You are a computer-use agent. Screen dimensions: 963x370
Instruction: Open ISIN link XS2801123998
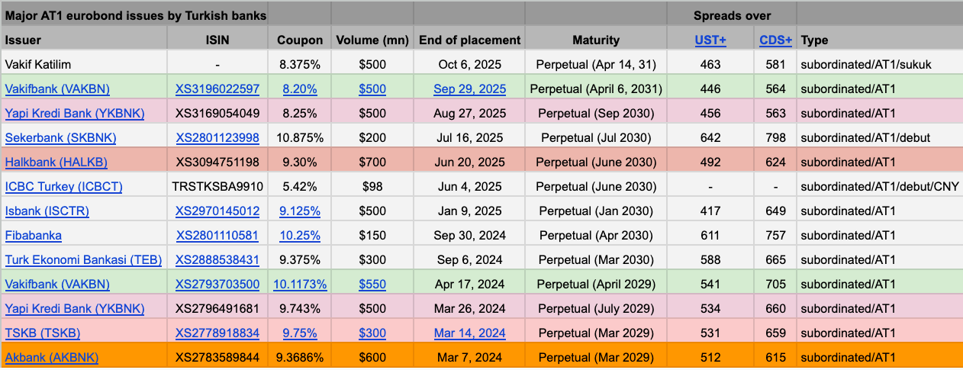217,138
